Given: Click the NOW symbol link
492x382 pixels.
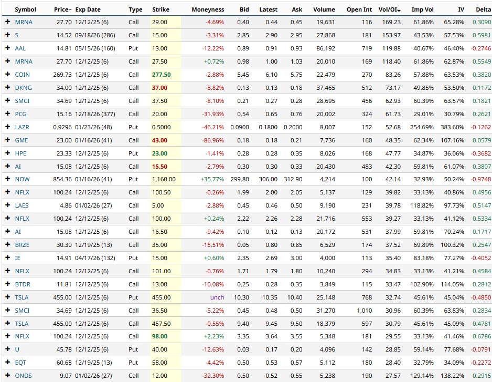Looking at the screenshot, I should 23,180.
